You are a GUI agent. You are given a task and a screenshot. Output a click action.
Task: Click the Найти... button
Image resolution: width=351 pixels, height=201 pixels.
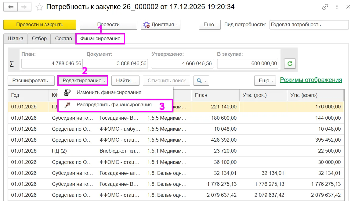coord(125,81)
